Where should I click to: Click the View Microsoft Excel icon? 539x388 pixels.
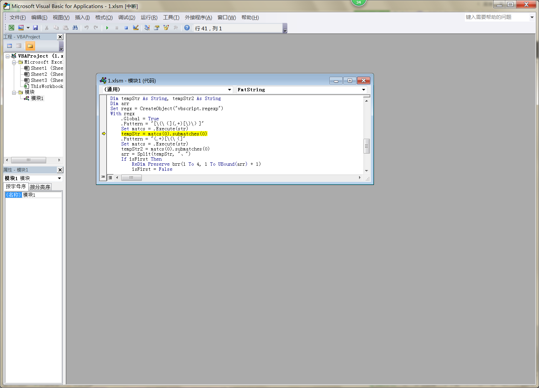click(11, 28)
